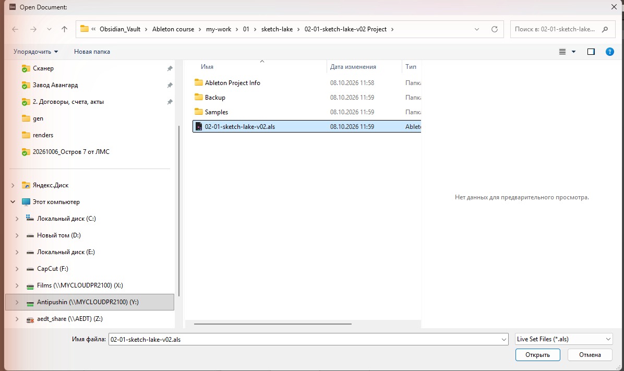
Task: Select the Ableton Project Info folder
Action: pyautogui.click(x=232, y=83)
